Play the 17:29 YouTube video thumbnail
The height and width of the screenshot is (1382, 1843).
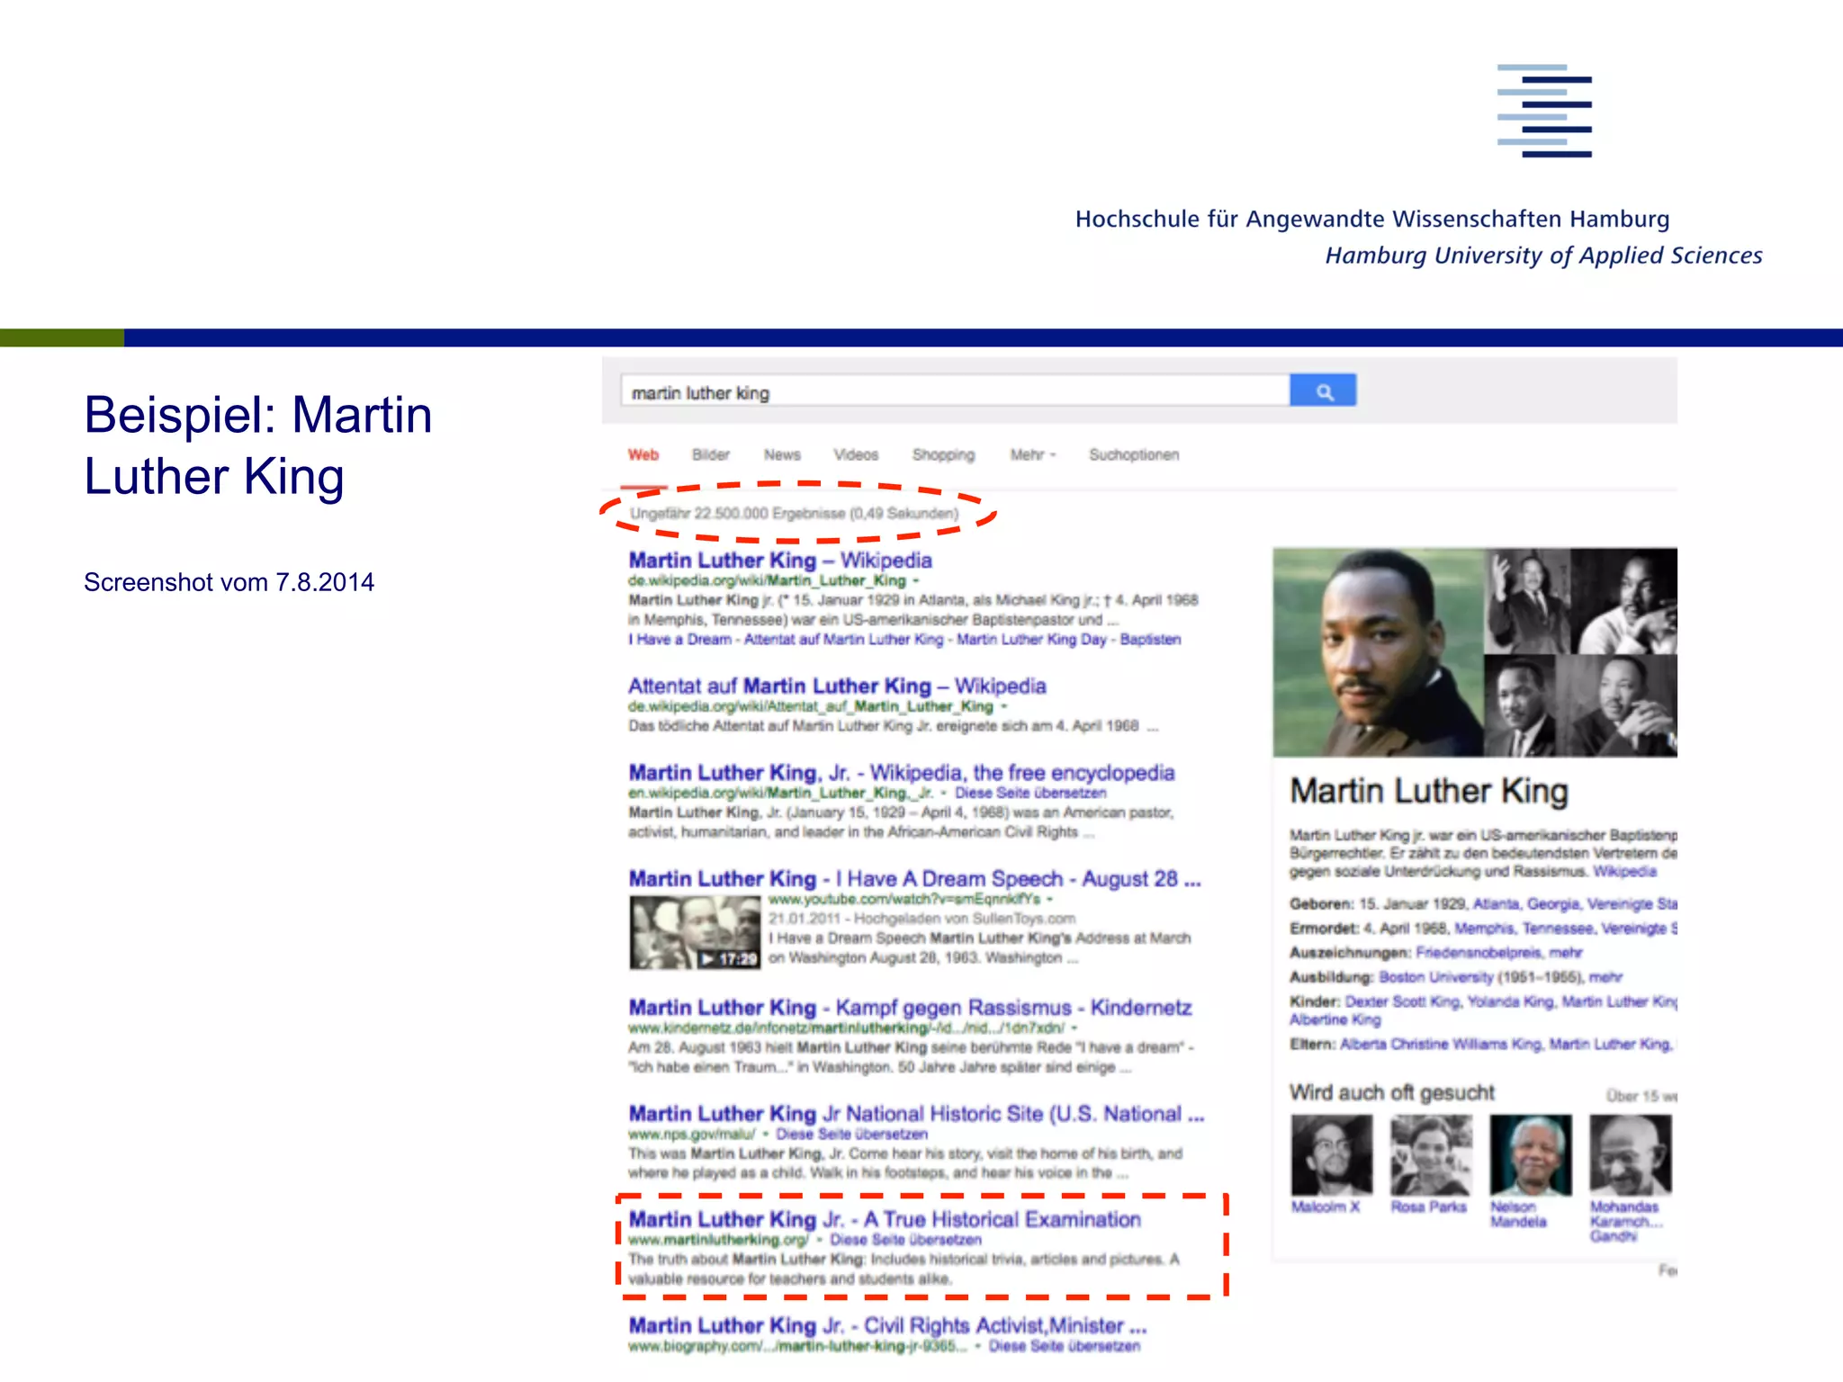point(694,933)
